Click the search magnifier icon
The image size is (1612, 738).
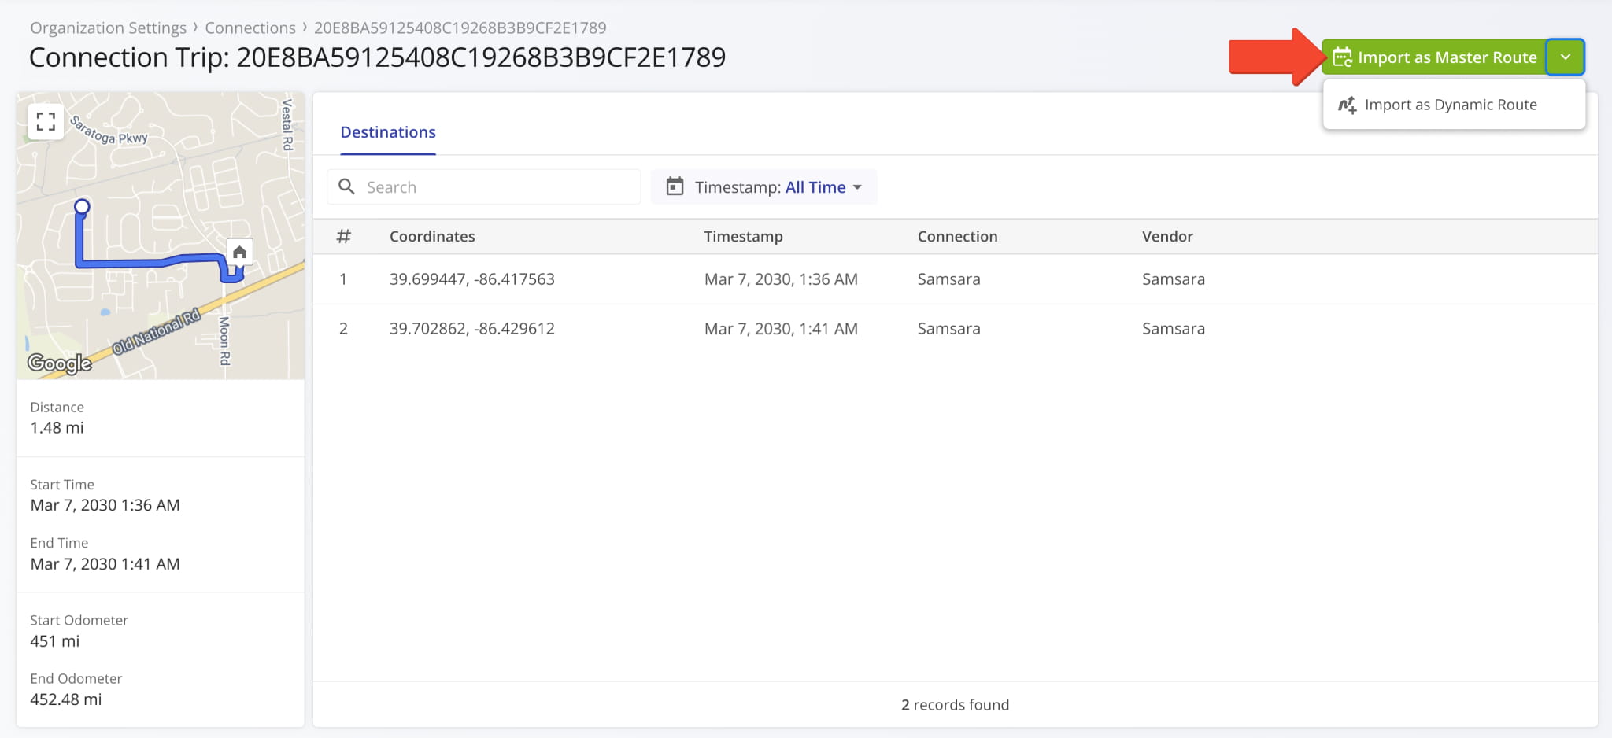coord(347,186)
